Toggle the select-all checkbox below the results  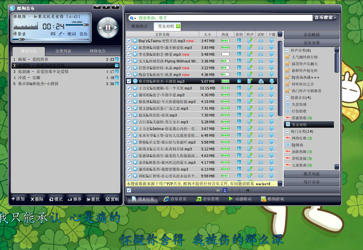point(129,190)
